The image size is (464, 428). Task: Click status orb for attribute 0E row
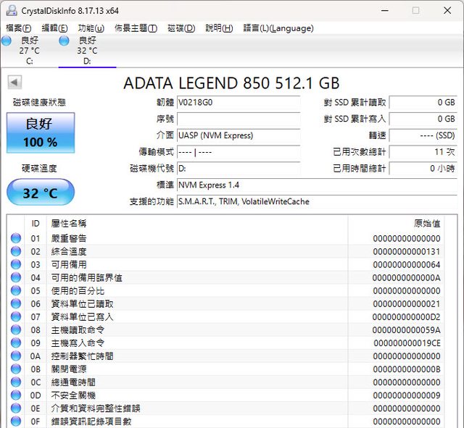(x=16, y=408)
